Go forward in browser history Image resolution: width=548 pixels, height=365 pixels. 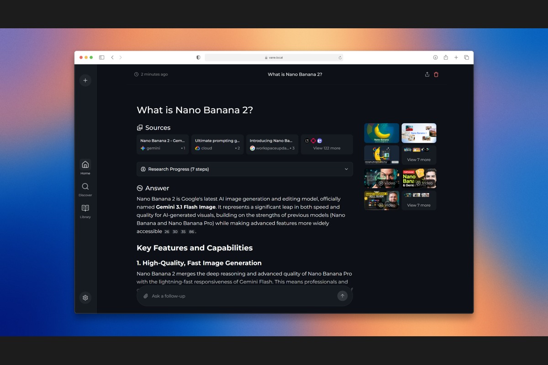pos(121,57)
